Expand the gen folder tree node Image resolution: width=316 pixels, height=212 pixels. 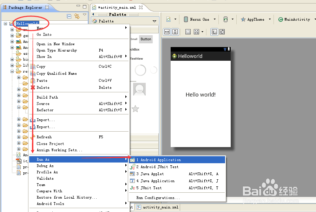coord(12,35)
